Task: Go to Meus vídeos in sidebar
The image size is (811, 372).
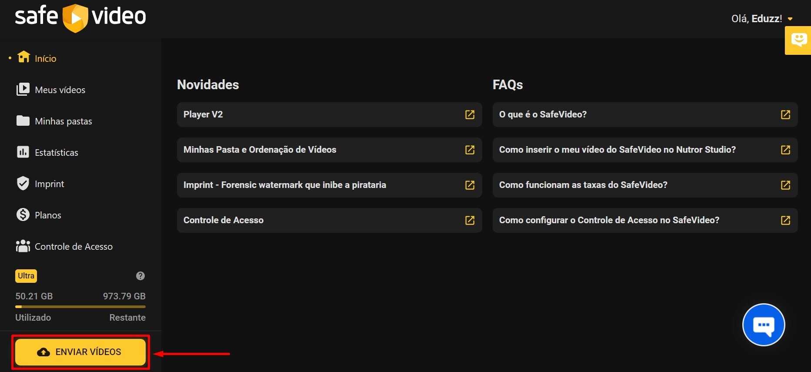Action: [60, 90]
